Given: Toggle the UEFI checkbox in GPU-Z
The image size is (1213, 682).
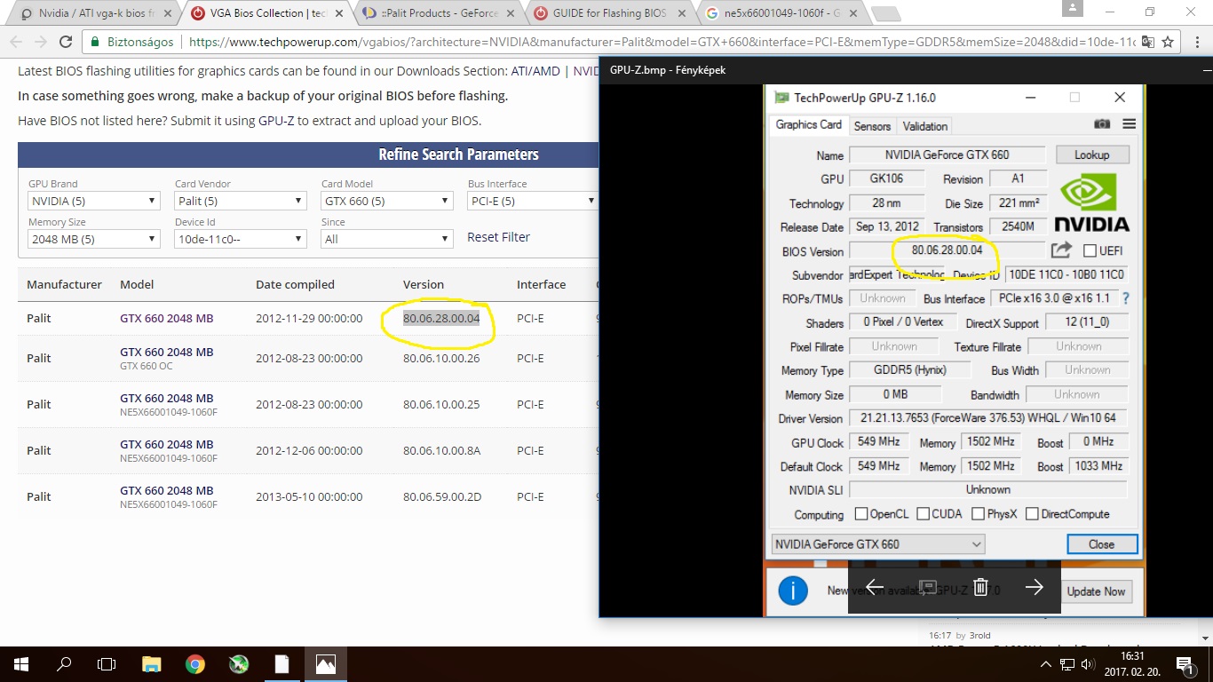Looking at the screenshot, I should (x=1090, y=251).
